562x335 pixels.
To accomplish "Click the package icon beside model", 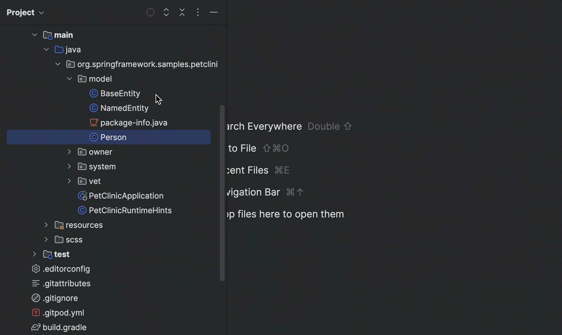I will pyautogui.click(x=82, y=79).
